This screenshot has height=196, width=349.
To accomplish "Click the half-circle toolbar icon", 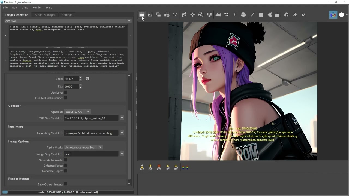I will 234,15.
